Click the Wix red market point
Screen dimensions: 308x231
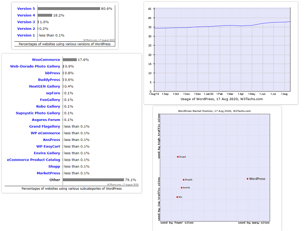177,197
